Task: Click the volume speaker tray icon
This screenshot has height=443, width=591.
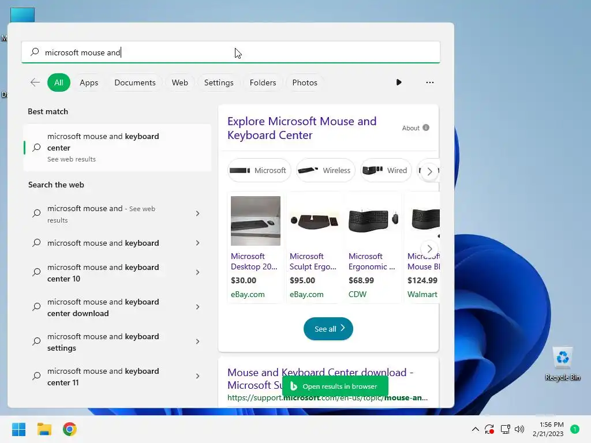Action: coord(519,429)
